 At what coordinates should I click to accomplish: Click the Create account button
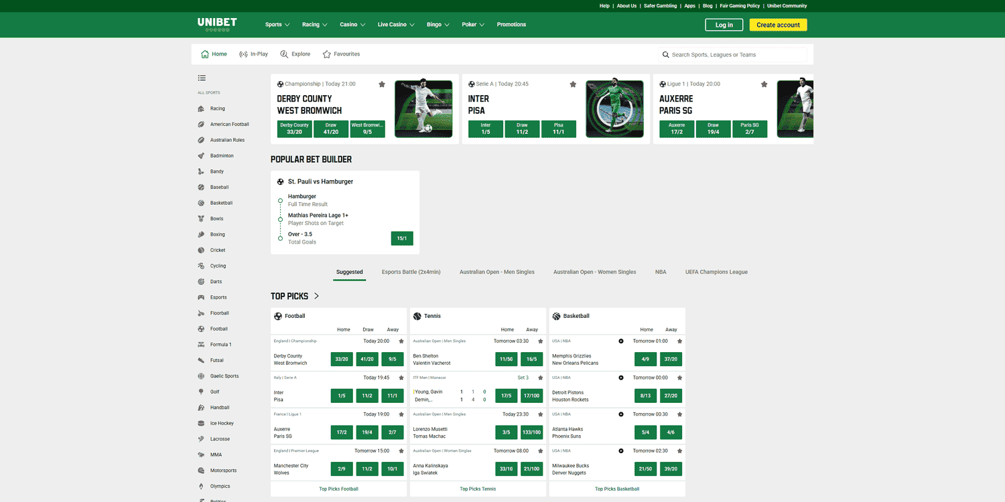coord(778,24)
